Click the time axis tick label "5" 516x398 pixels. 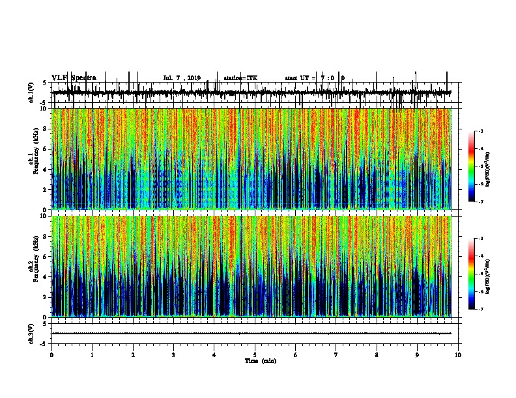(255, 355)
